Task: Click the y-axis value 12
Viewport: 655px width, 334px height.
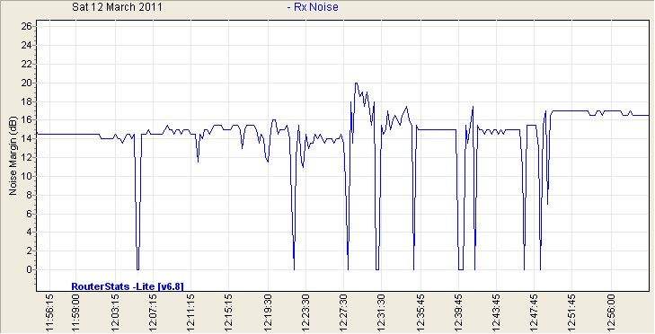Action: tap(26, 157)
